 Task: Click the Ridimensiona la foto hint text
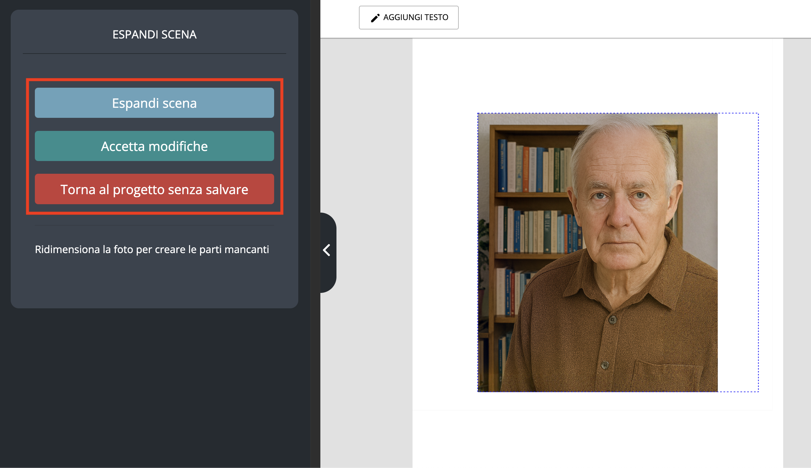[x=152, y=249]
